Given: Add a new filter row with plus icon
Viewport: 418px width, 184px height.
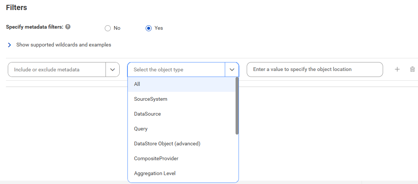Looking at the screenshot, I should (397, 70).
